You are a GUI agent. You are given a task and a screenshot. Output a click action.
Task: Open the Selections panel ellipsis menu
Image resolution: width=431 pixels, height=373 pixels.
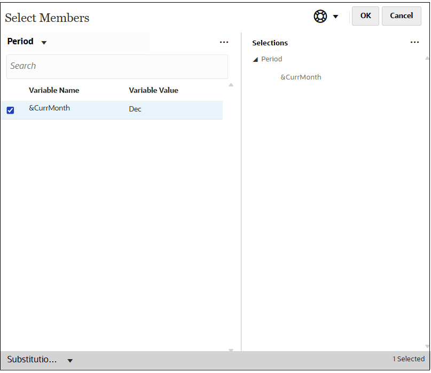pos(415,42)
